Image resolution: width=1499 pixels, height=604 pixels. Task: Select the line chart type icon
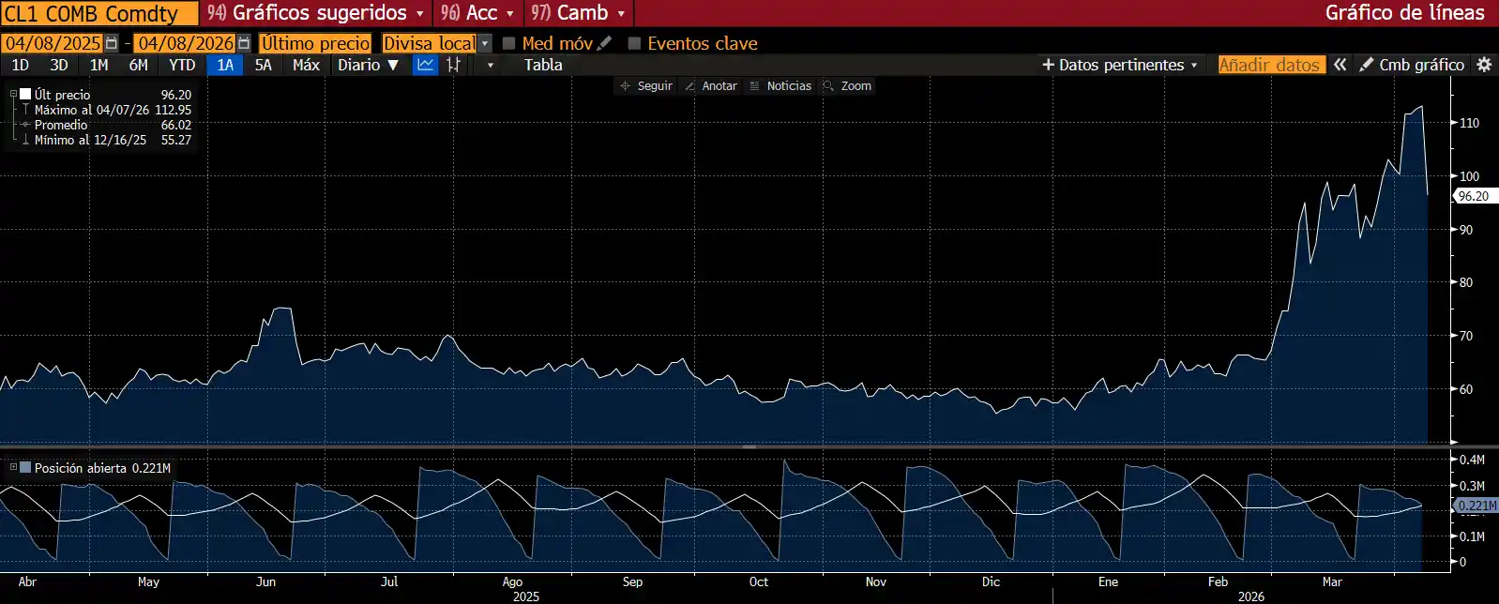426,65
